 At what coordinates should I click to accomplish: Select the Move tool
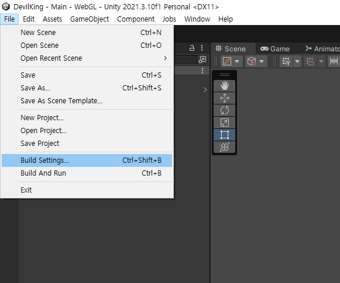(225, 98)
